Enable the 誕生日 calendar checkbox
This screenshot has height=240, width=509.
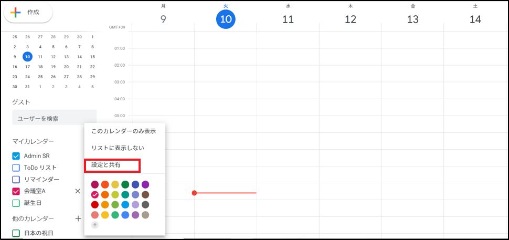tap(16, 203)
